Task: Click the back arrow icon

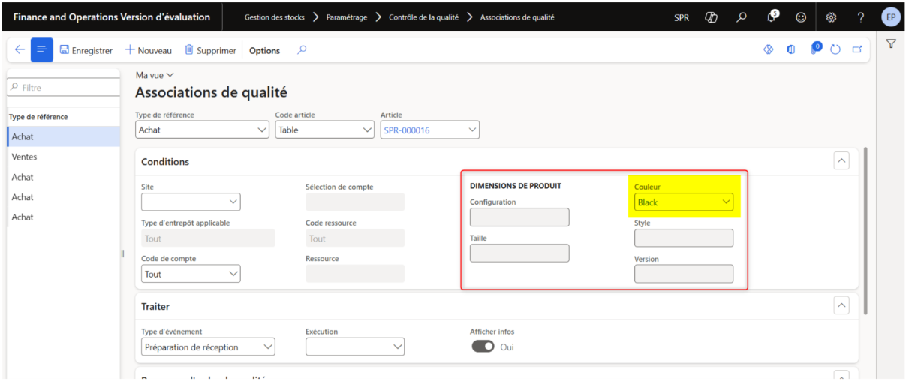Action: coord(20,50)
